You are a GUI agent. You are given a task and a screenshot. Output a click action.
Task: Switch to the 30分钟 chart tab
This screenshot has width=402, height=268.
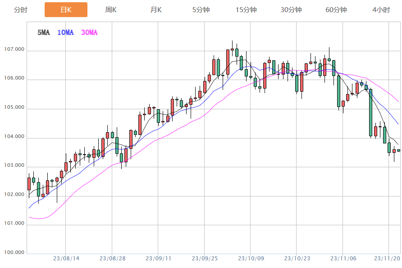coord(291,10)
